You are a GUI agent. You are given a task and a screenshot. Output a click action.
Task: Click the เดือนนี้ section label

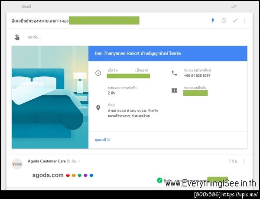(26, 7)
